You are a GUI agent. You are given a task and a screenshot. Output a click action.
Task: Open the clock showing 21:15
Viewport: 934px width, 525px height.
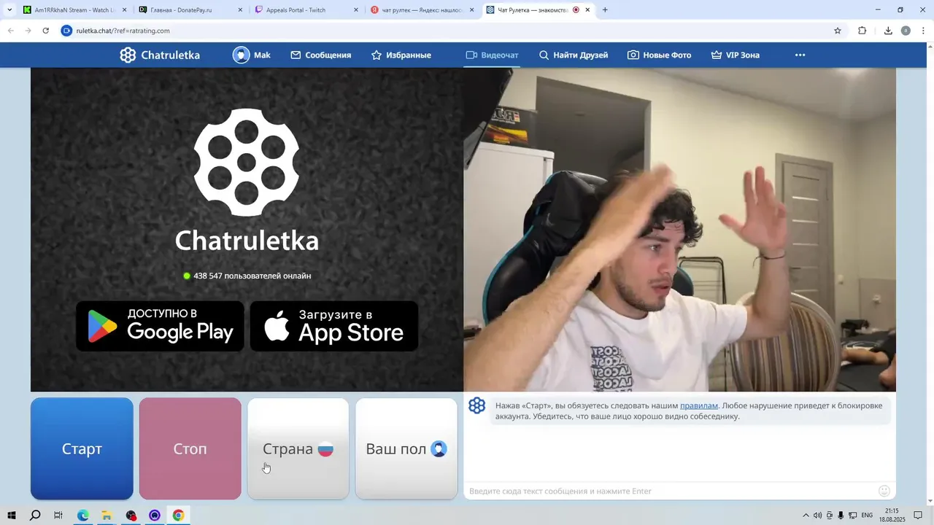892,515
